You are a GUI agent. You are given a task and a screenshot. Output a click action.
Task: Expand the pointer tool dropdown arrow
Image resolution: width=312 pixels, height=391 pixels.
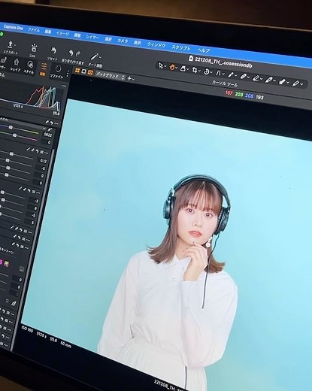165,67
